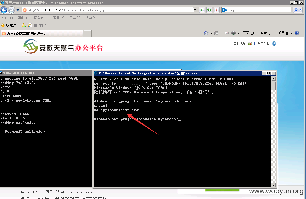Click nc.exe scrollbar down arrow
Screen dimensions: 306x199
(273, 185)
